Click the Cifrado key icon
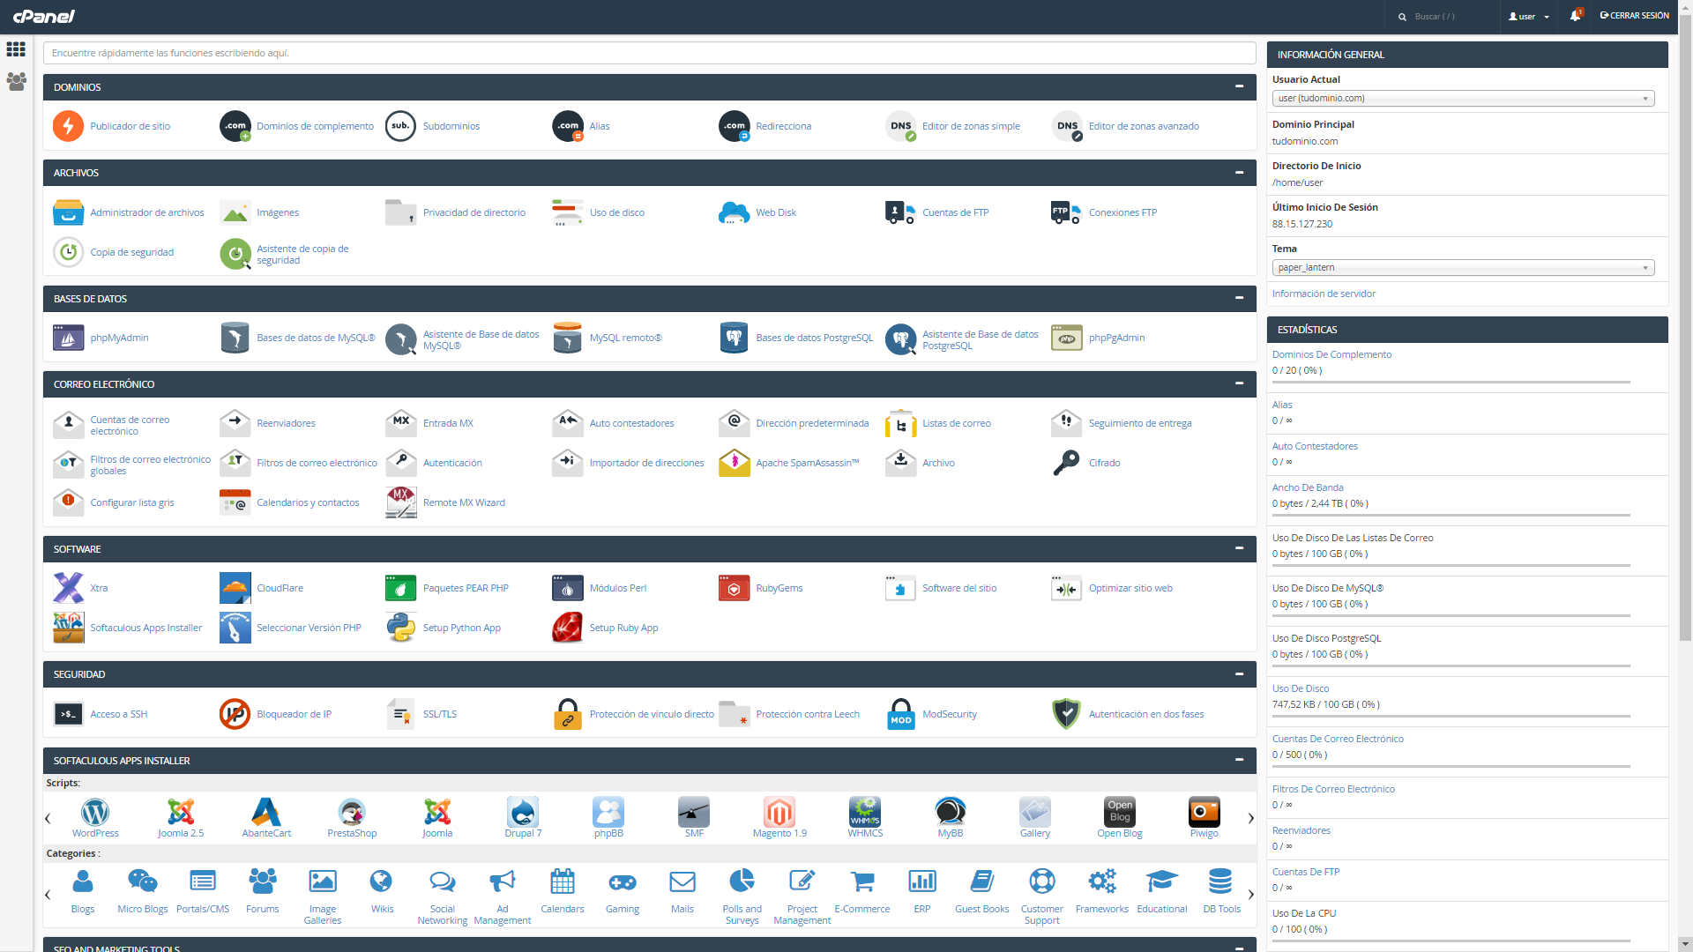1693x952 pixels. tap(1067, 463)
